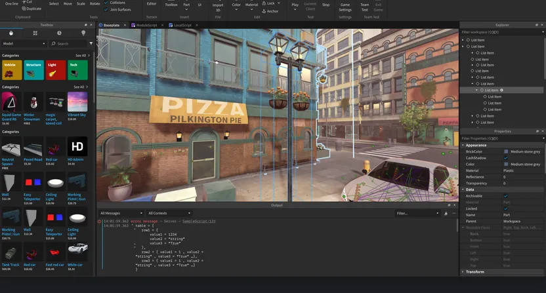Click the Play test button
546x293 pixels.
295,6
